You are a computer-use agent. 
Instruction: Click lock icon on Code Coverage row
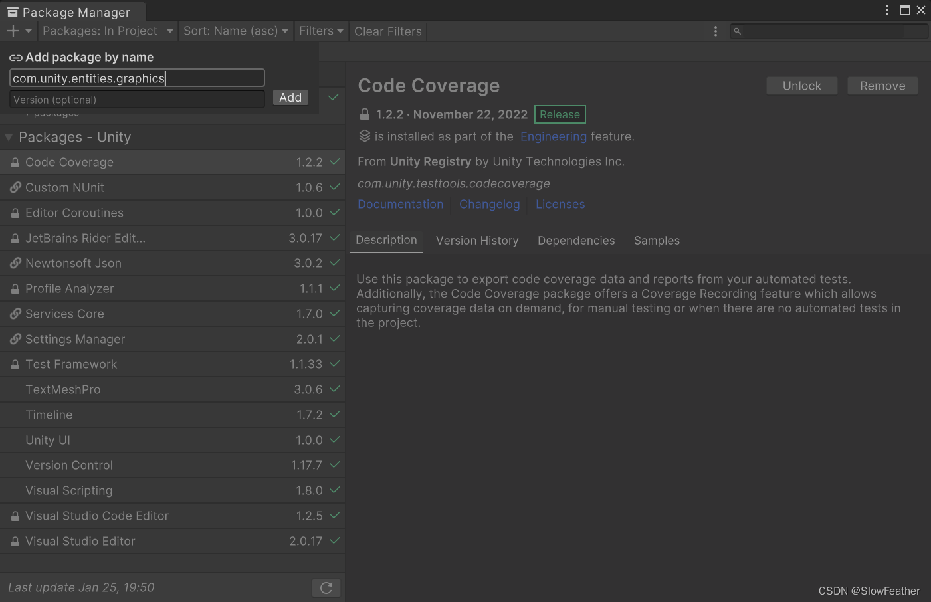click(15, 162)
